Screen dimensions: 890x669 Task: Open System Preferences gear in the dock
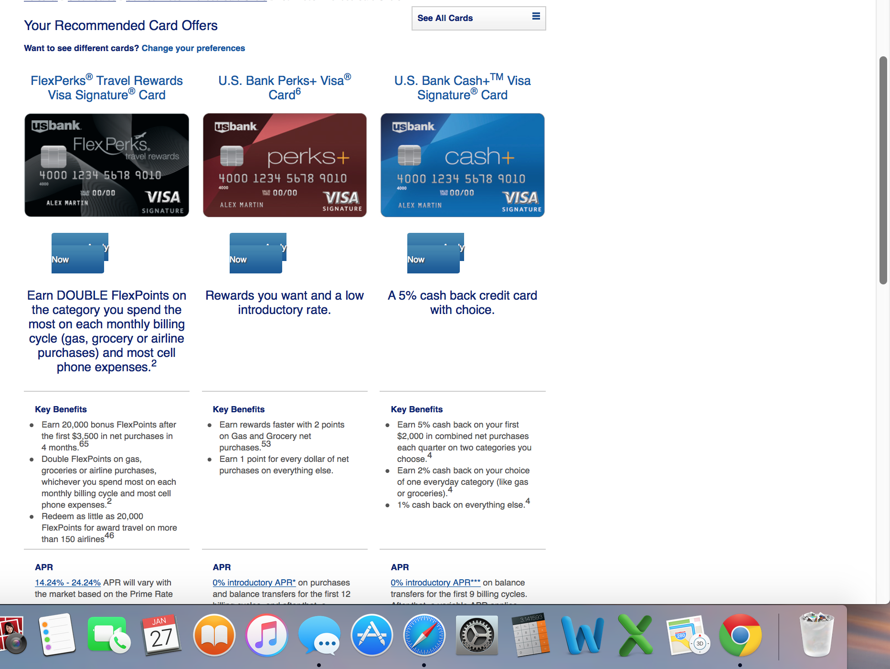[x=477, y=636]
